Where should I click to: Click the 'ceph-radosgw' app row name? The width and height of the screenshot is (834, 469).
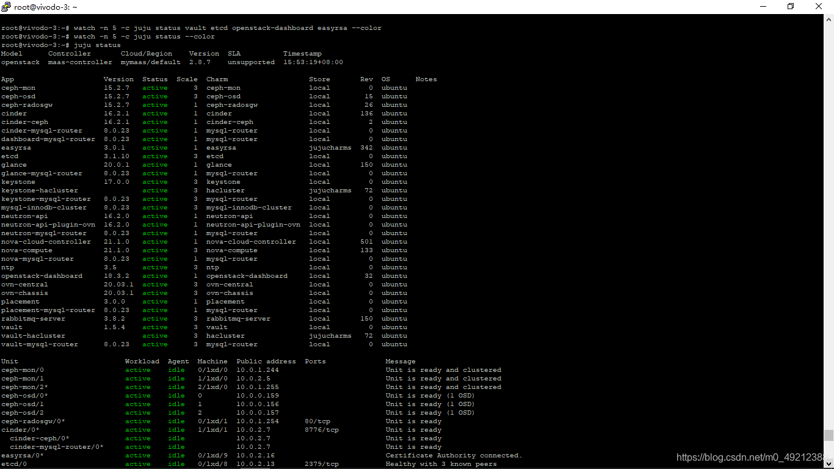pyautogui.click(x=27, y=105)
